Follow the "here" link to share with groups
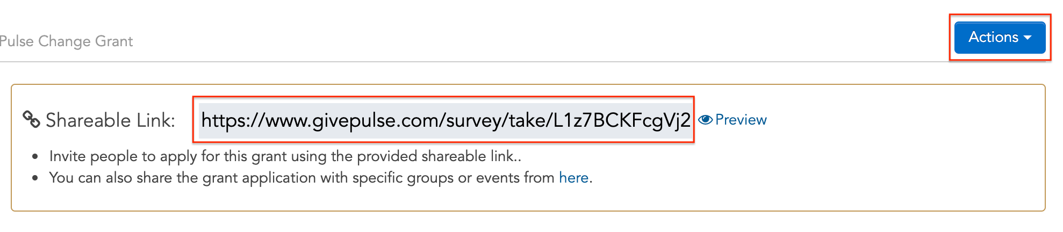The height and width of the screenshot is (232, 1063). (x=573, y=178)
